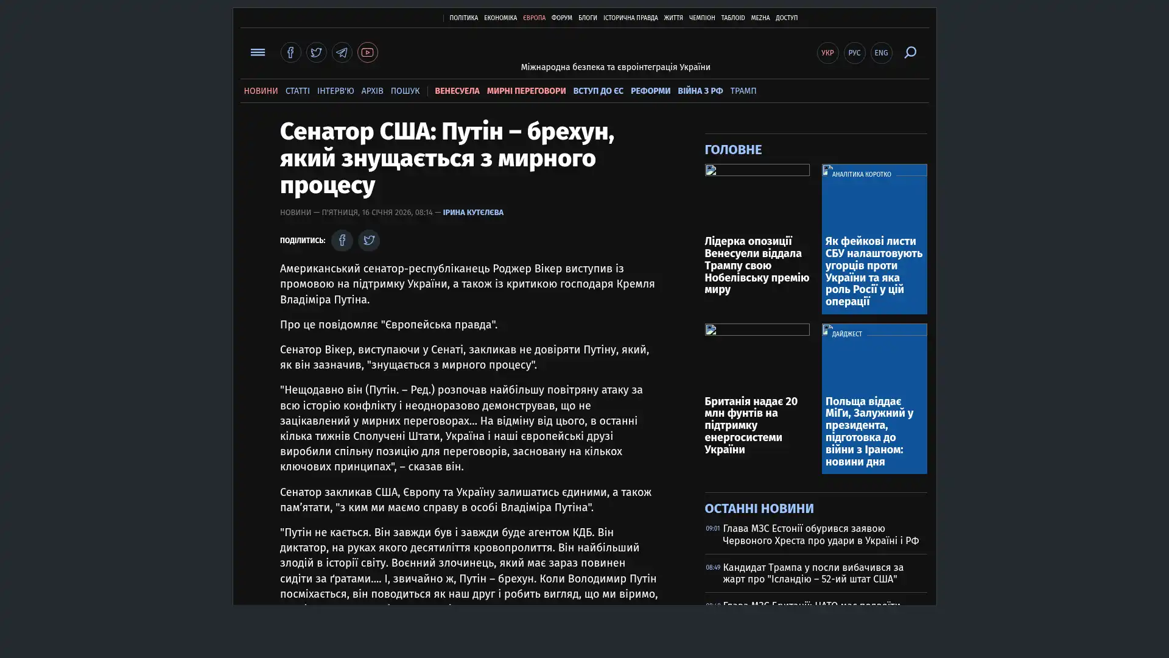Viewport: 1169px width, 658px height.
Task: Open the Історична правда top menu item
Action: coord(630,18)
